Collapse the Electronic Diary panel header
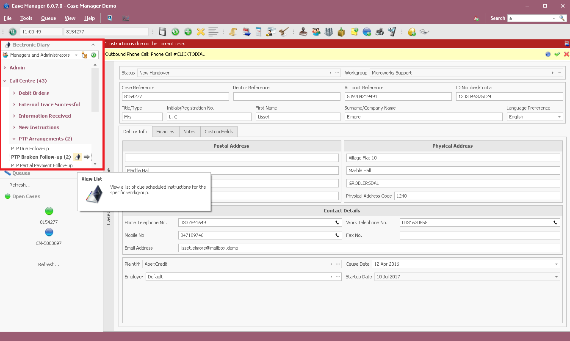 coord(93,45)
